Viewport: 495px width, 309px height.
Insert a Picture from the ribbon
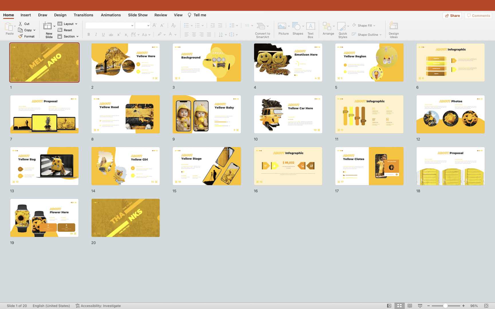pyautogui.click(x=282, y=27)
